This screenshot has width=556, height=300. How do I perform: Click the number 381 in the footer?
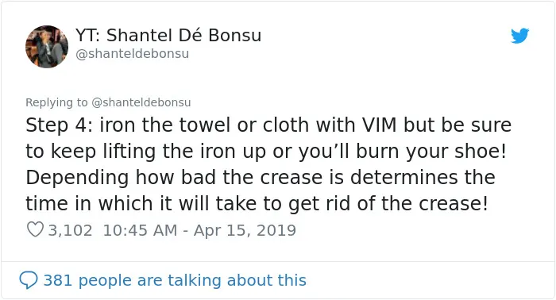click(x=58, y=280)
